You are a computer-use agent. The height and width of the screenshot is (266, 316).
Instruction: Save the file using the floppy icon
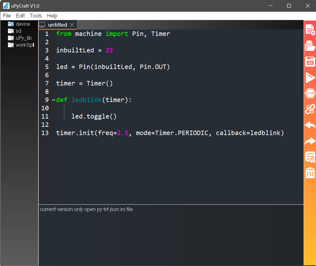[310, 62]
